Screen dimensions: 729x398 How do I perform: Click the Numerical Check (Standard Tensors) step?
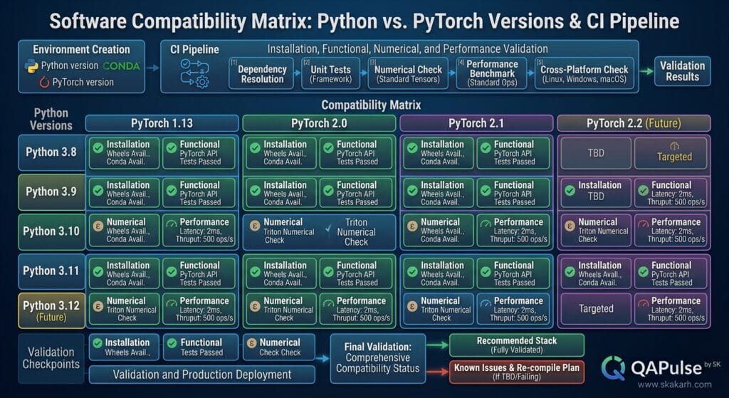click(408, 73)
